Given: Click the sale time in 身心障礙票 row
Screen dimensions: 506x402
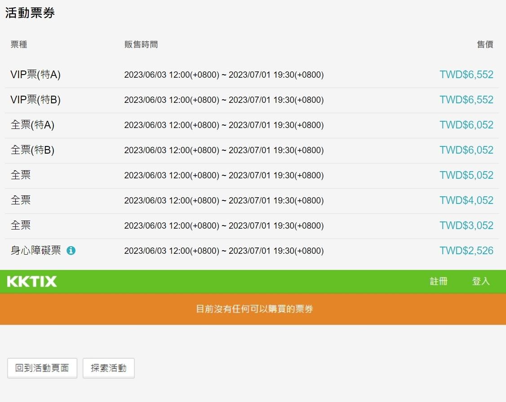Looking at the screenshot, I should pos(224,251).
